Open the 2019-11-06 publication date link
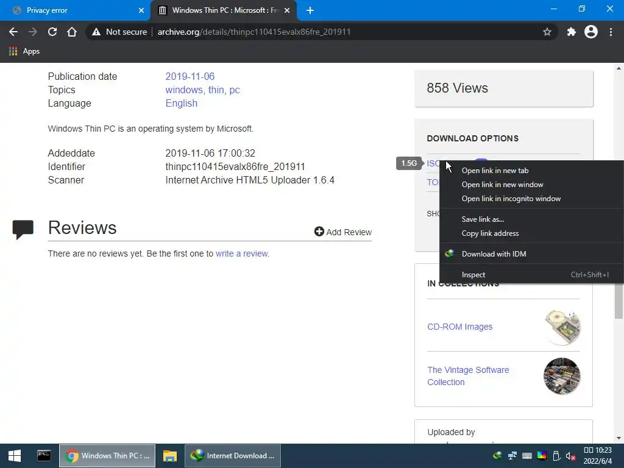Screen dimensions: 624x468 coord(190,76)
